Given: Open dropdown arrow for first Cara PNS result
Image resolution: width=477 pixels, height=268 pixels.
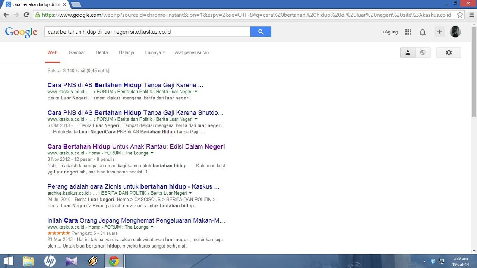Looking at the screenshot, I should tap(196, 92).
